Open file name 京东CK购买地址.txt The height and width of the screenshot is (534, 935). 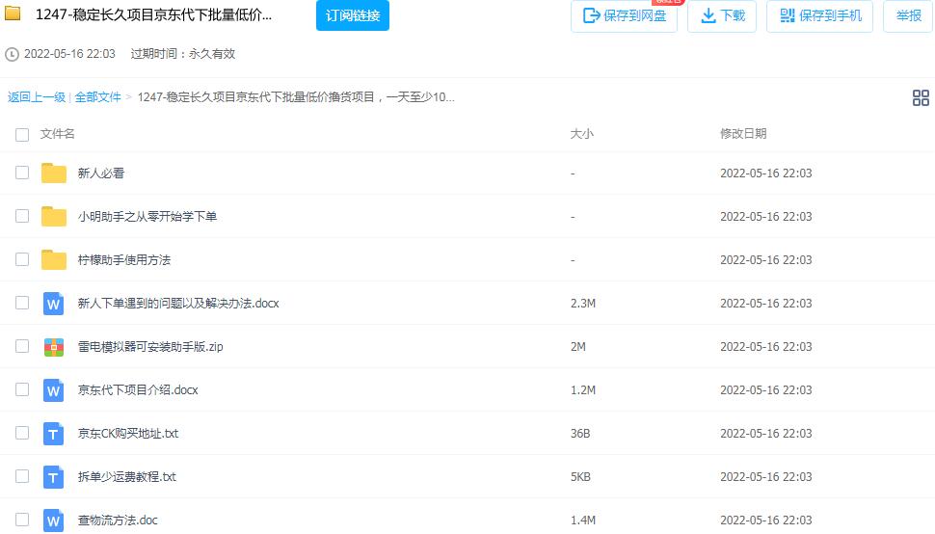click(x=128, y=434)
